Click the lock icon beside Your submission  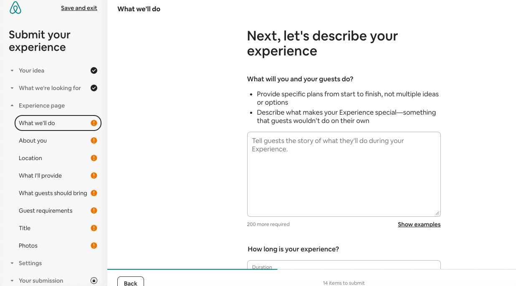94,281
